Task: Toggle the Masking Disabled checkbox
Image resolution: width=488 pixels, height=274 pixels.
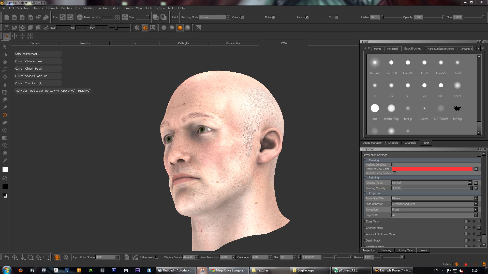Action: pos(393,165)
